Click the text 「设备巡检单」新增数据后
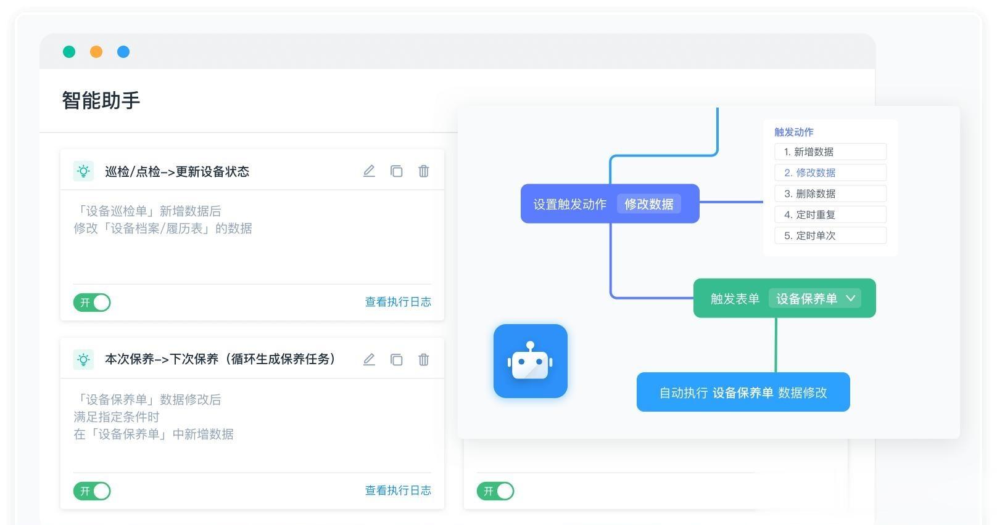The width and height of the screenshot is (997, 525). coord(147,211)
